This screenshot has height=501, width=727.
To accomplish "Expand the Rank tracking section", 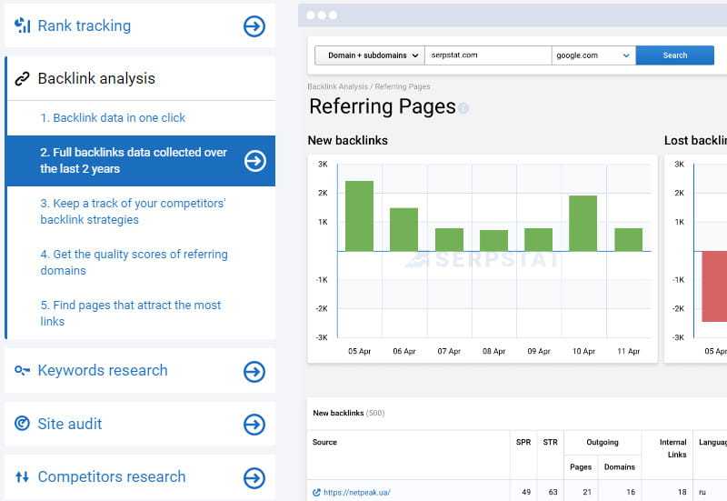I will (84, 26).
